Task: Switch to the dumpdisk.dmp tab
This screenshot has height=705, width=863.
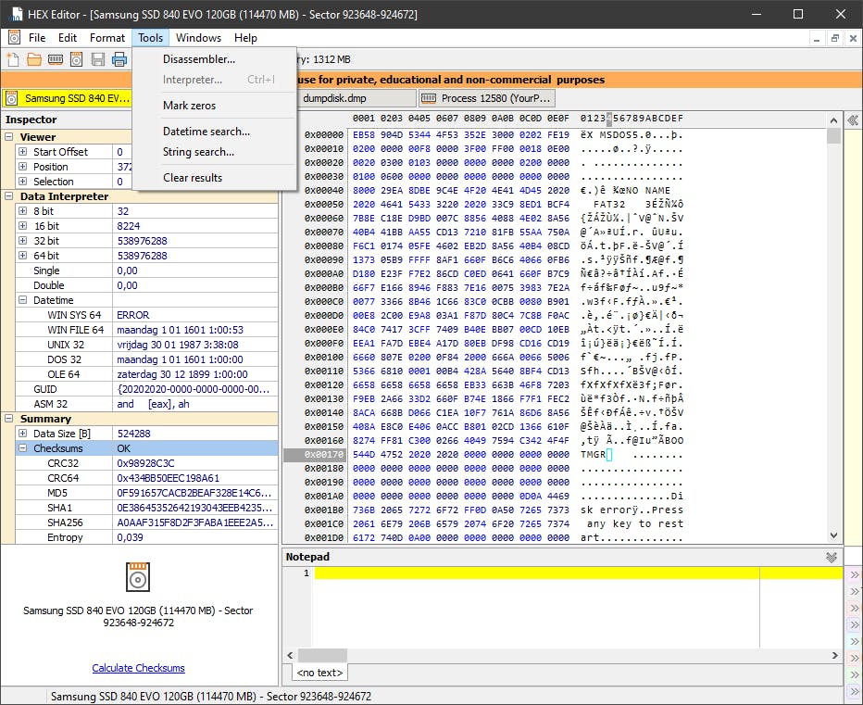Action: pyautogui.click(x=357, y=98)
